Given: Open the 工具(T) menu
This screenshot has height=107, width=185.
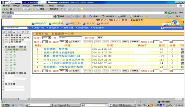Looking at the screenshot, I should coord(50,5).
